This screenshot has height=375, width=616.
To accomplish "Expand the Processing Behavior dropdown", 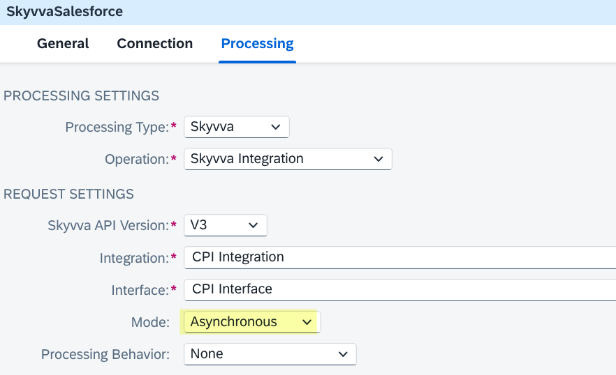I will [270, 354].
